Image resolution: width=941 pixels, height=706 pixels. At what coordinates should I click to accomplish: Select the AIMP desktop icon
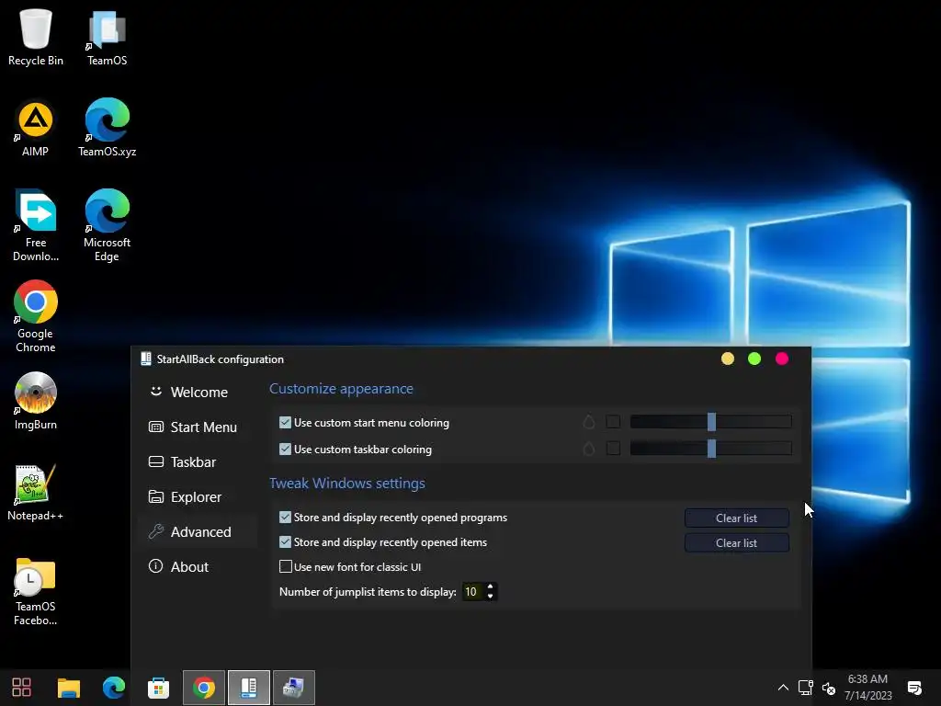tap(36, 129)
